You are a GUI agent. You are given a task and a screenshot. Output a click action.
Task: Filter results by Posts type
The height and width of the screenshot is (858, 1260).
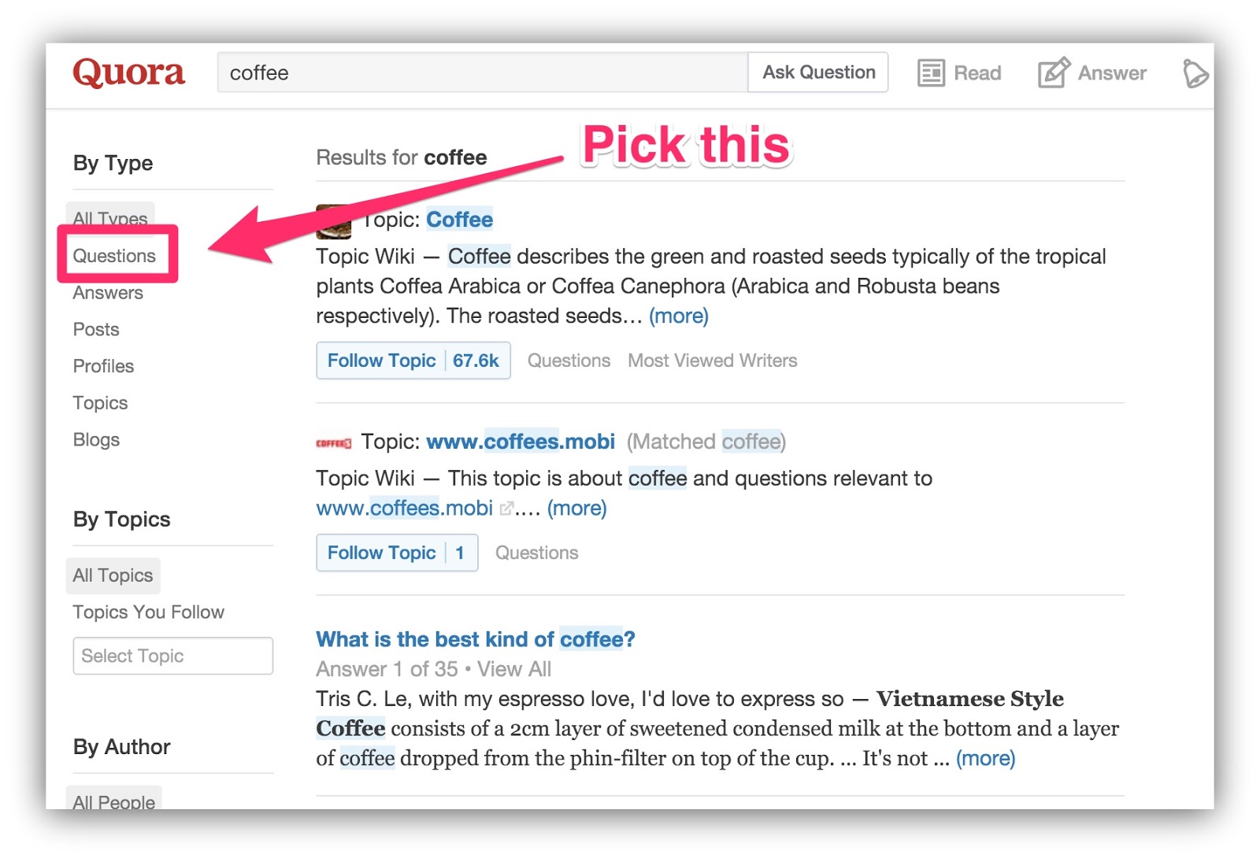96,329
